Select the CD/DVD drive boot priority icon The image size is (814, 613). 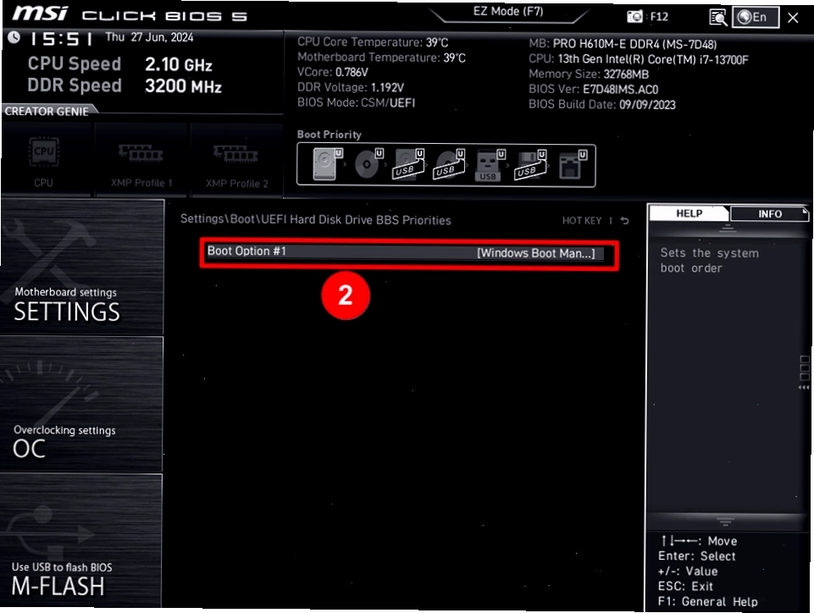point(368,164)
